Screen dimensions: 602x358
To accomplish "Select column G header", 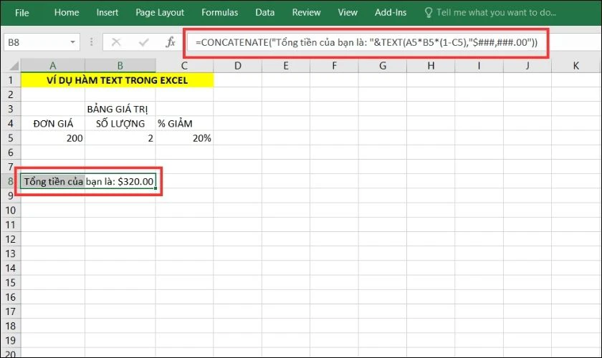I will [x=383, y=66].
